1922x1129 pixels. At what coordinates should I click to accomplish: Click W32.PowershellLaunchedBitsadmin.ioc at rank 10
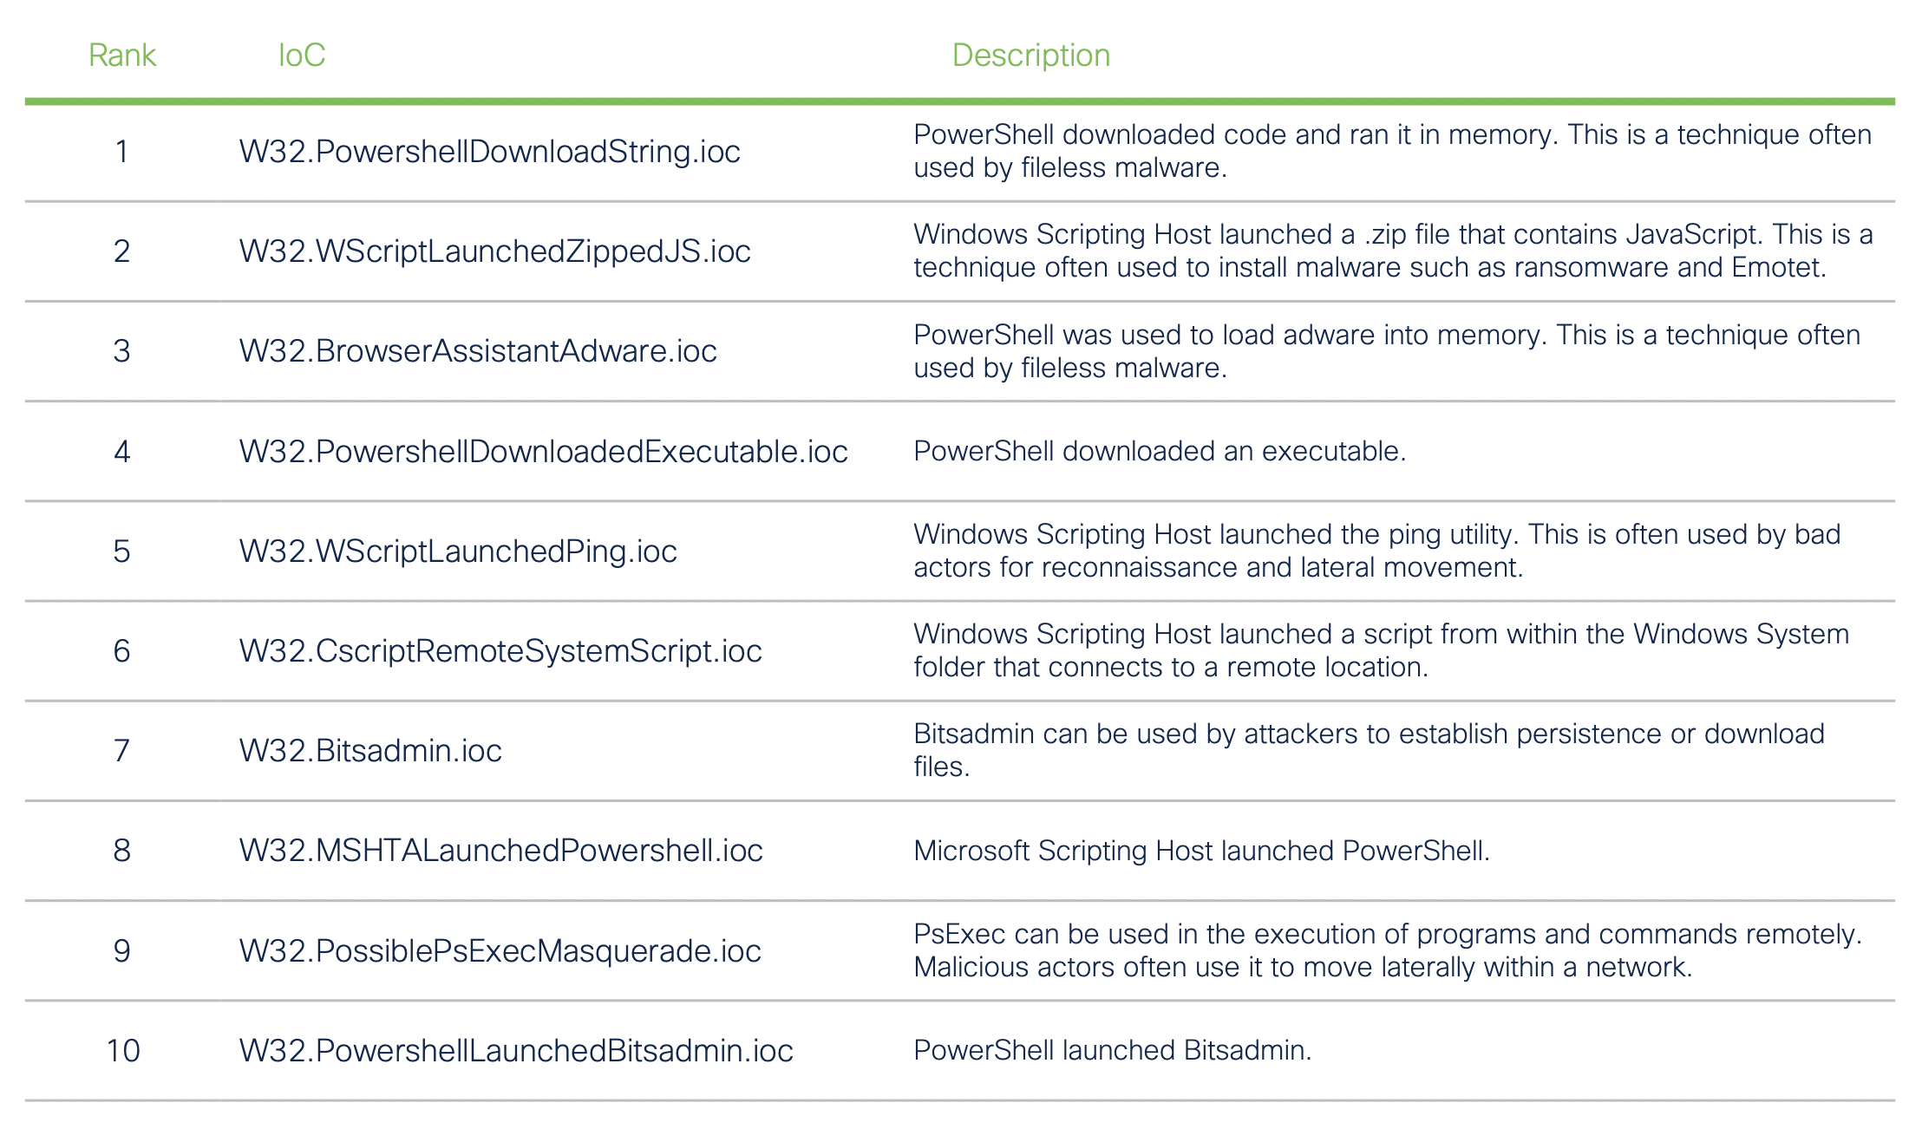516,1051
